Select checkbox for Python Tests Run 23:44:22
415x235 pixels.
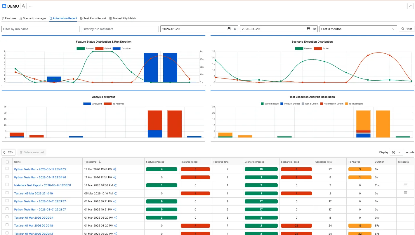coord(7,169)
